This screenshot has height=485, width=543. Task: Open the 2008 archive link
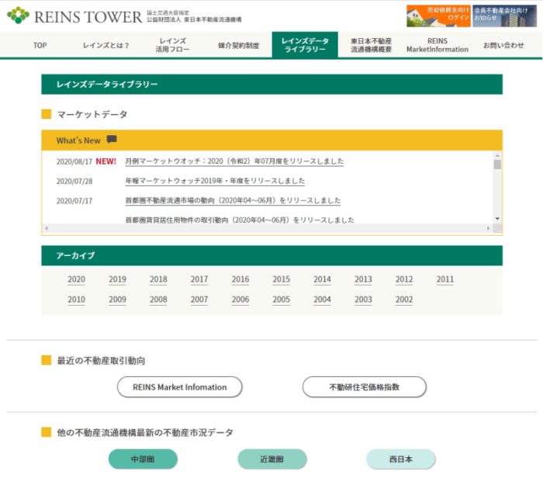(158, 300)
